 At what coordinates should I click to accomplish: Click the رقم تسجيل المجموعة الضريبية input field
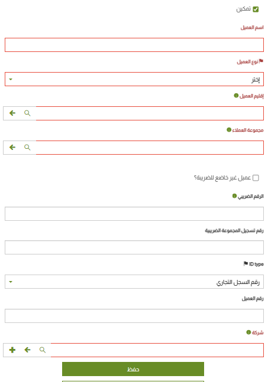click(134, 247)
